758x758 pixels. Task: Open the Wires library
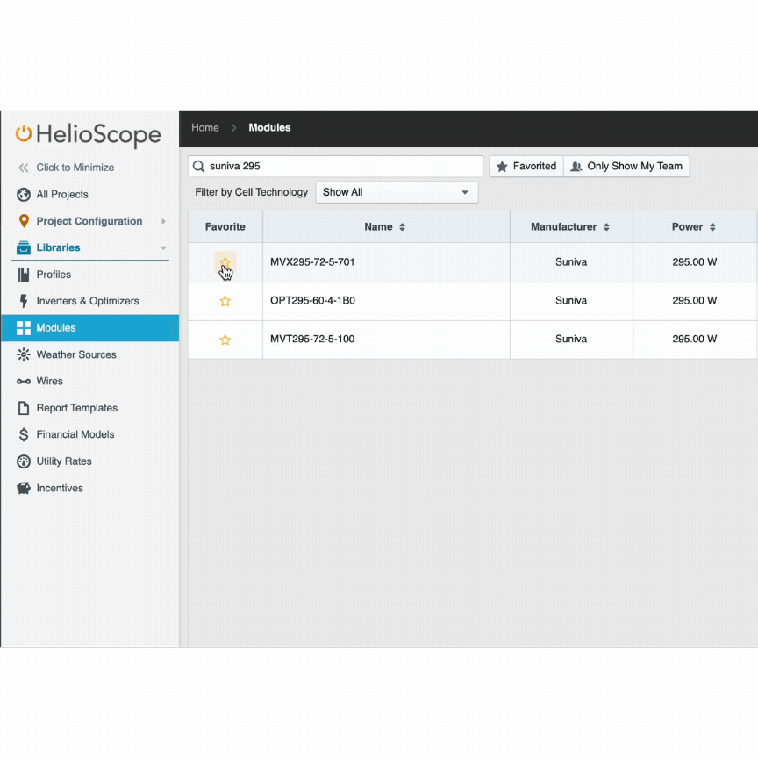(x=50, y=382)
